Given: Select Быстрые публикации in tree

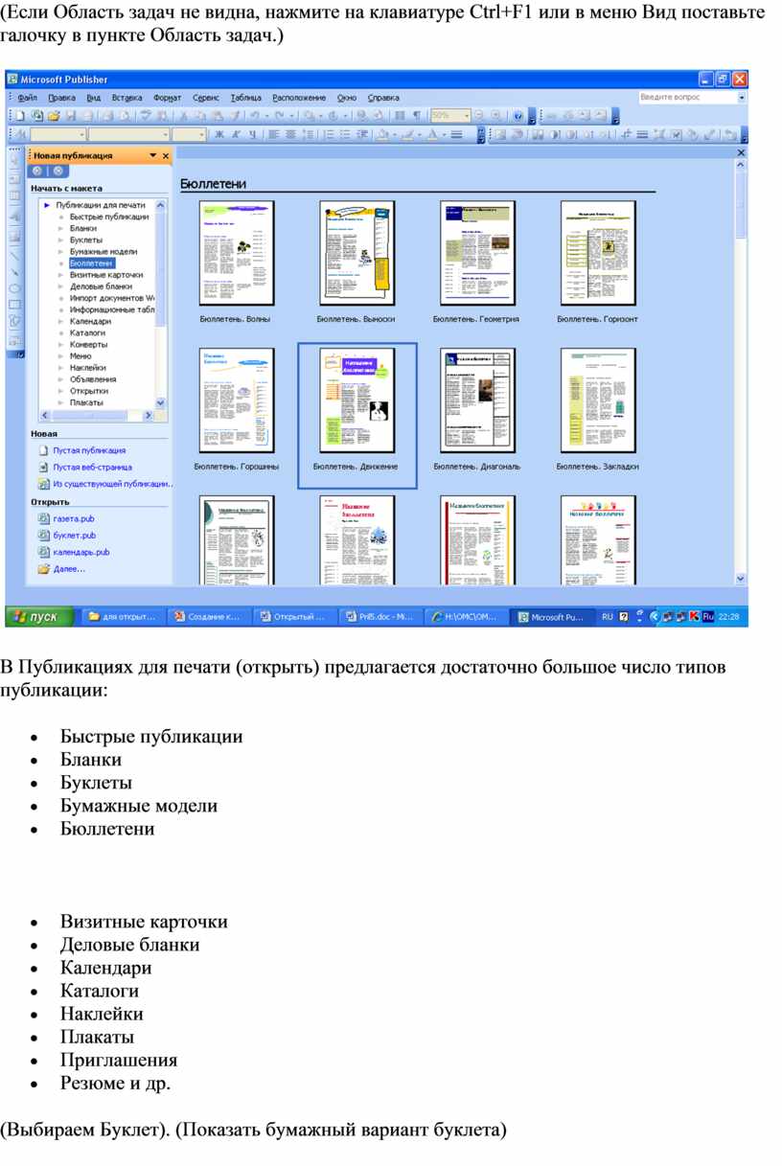Looking at the screenshot, I should (x=109, y=217).
